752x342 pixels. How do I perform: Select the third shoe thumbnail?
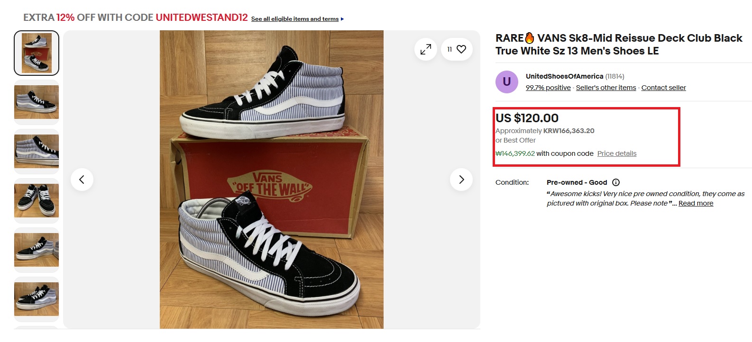37,152
